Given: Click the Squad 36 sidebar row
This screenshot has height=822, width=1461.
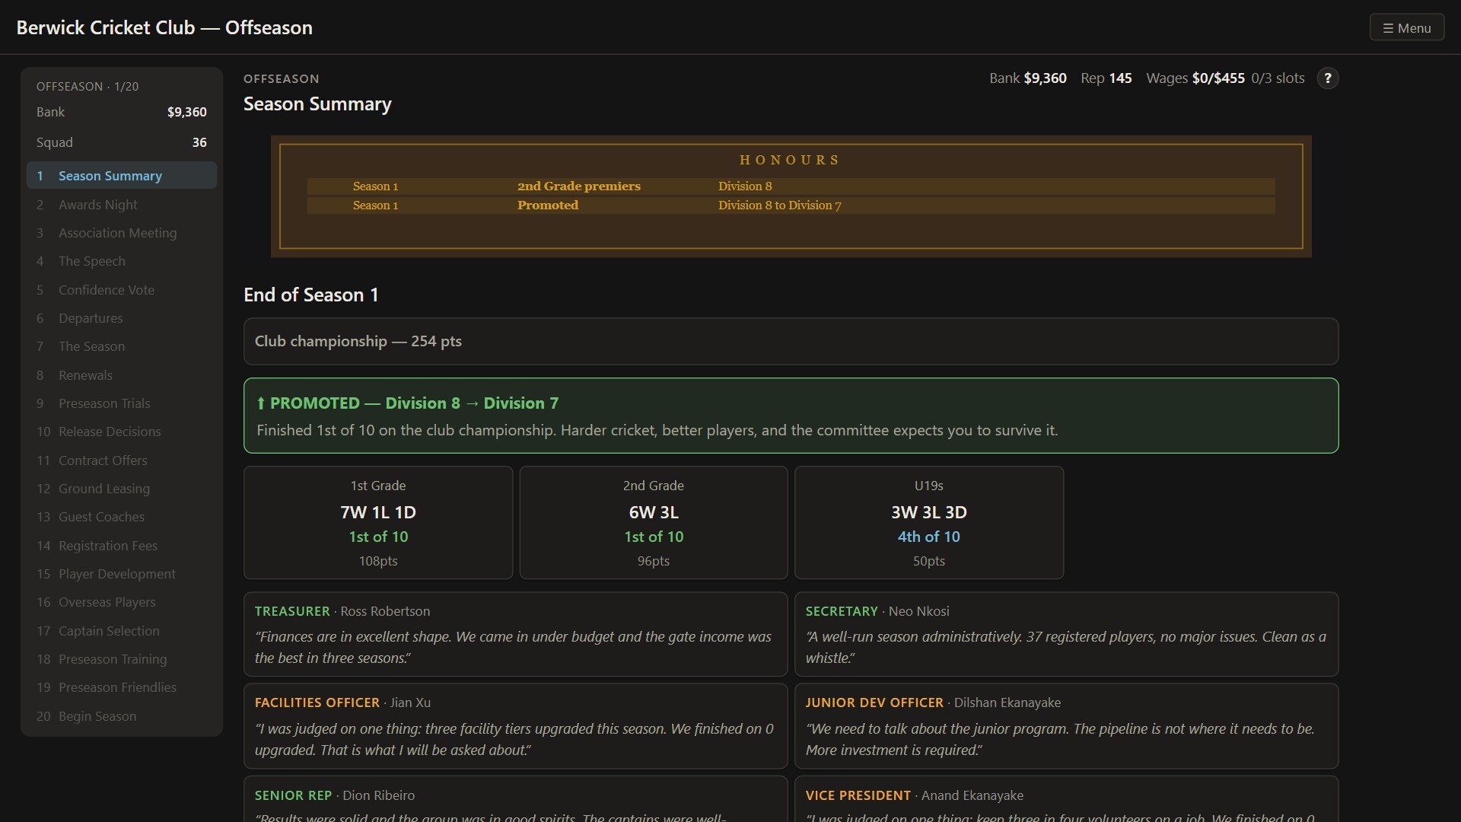Looking at the screenshot, I should [x=122, y=142].
